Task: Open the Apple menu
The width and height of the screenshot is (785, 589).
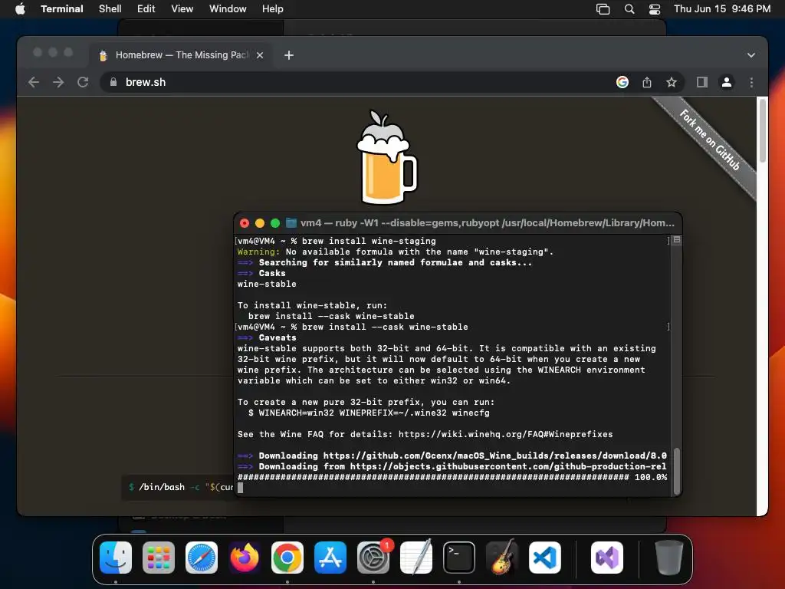Action: point(20,9)
